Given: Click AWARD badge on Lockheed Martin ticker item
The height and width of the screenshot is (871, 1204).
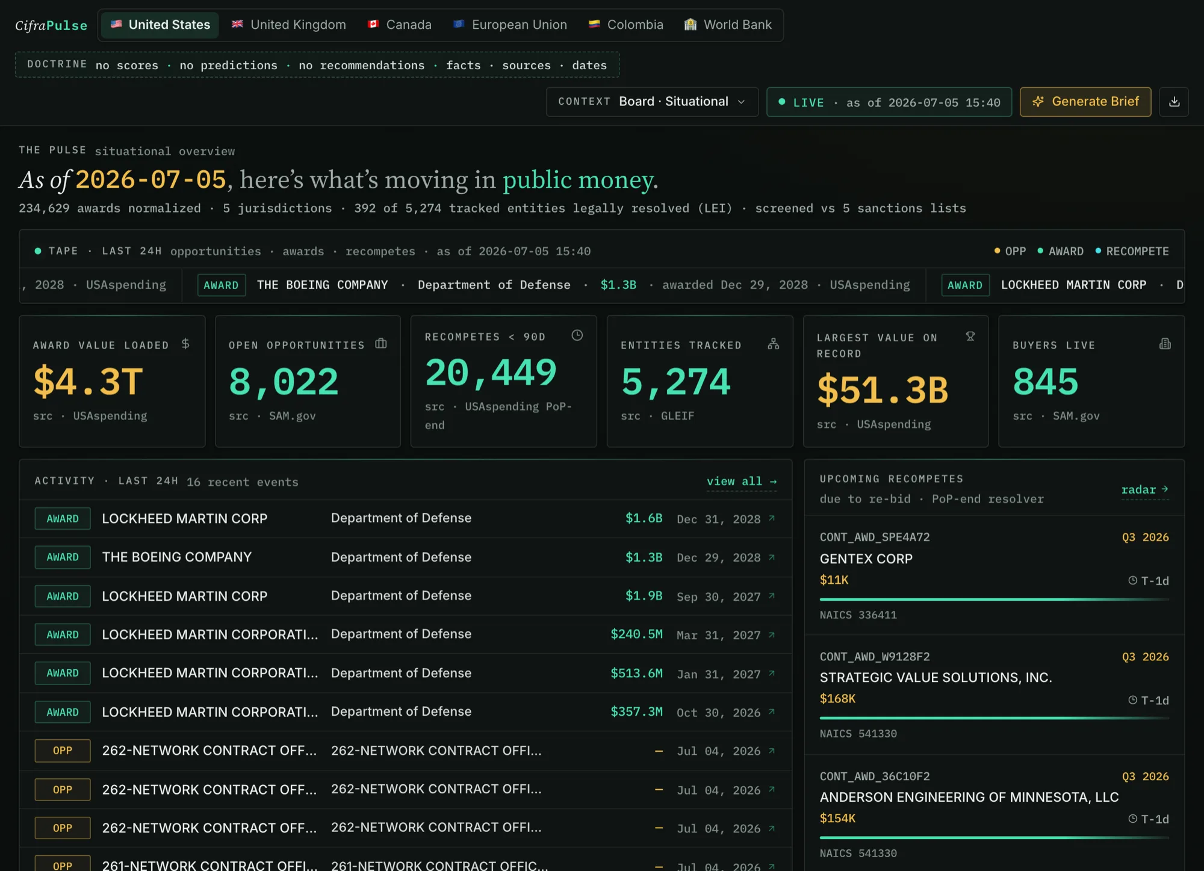Looking at the screenshot, I should 965,285.
